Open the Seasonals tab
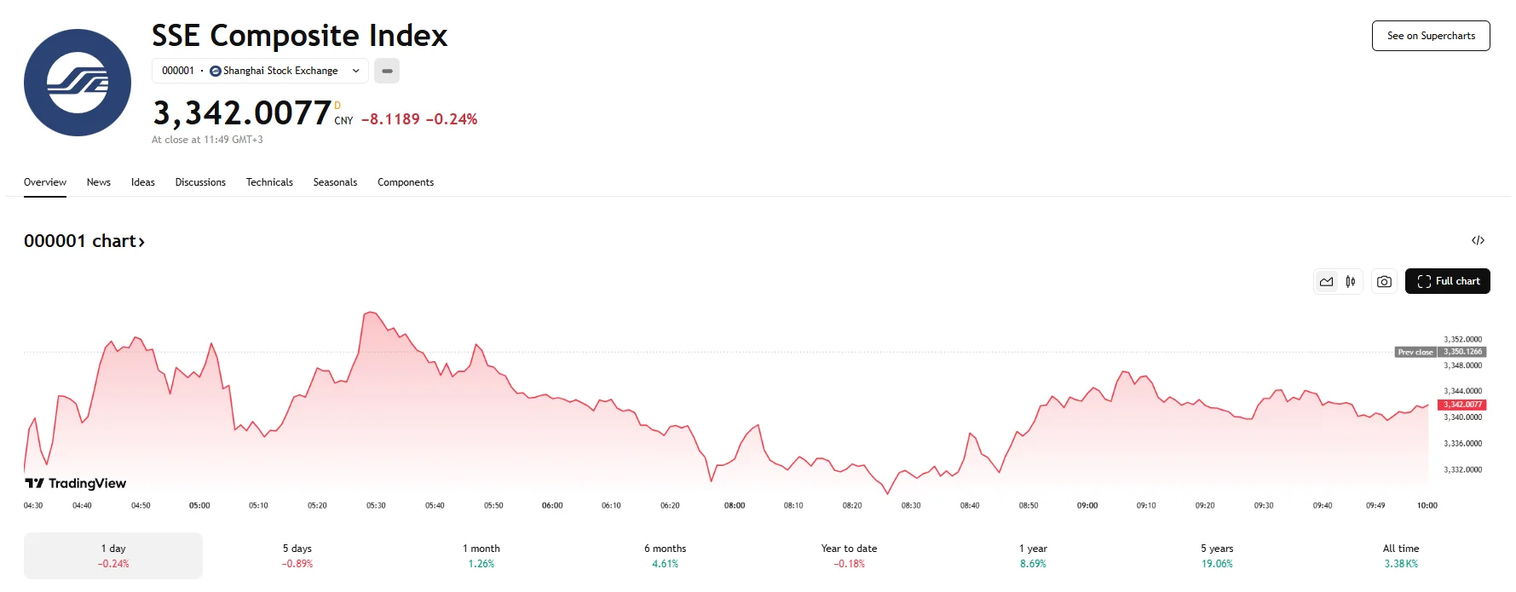Viewport: 1516px width, 592px height. coord(335,181)
